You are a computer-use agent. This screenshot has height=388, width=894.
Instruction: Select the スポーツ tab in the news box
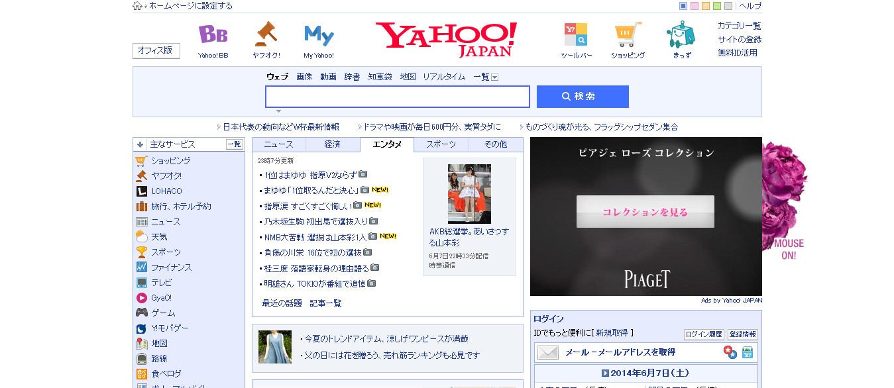point(441,144)
